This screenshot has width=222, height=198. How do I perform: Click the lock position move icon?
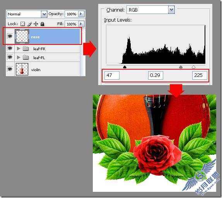(x=36, y=24)
